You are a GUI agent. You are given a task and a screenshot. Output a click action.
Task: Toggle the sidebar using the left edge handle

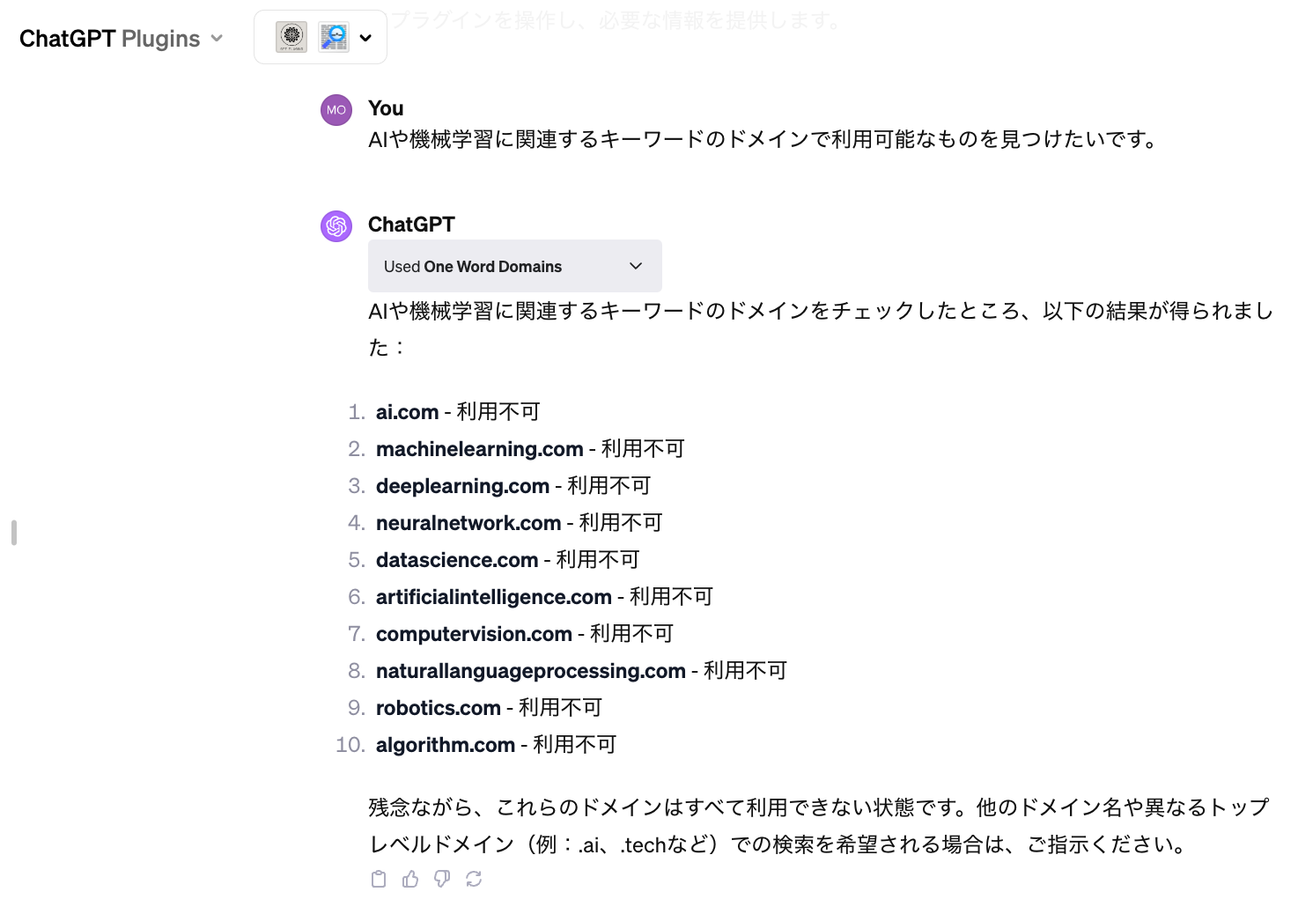pos(14,533)
